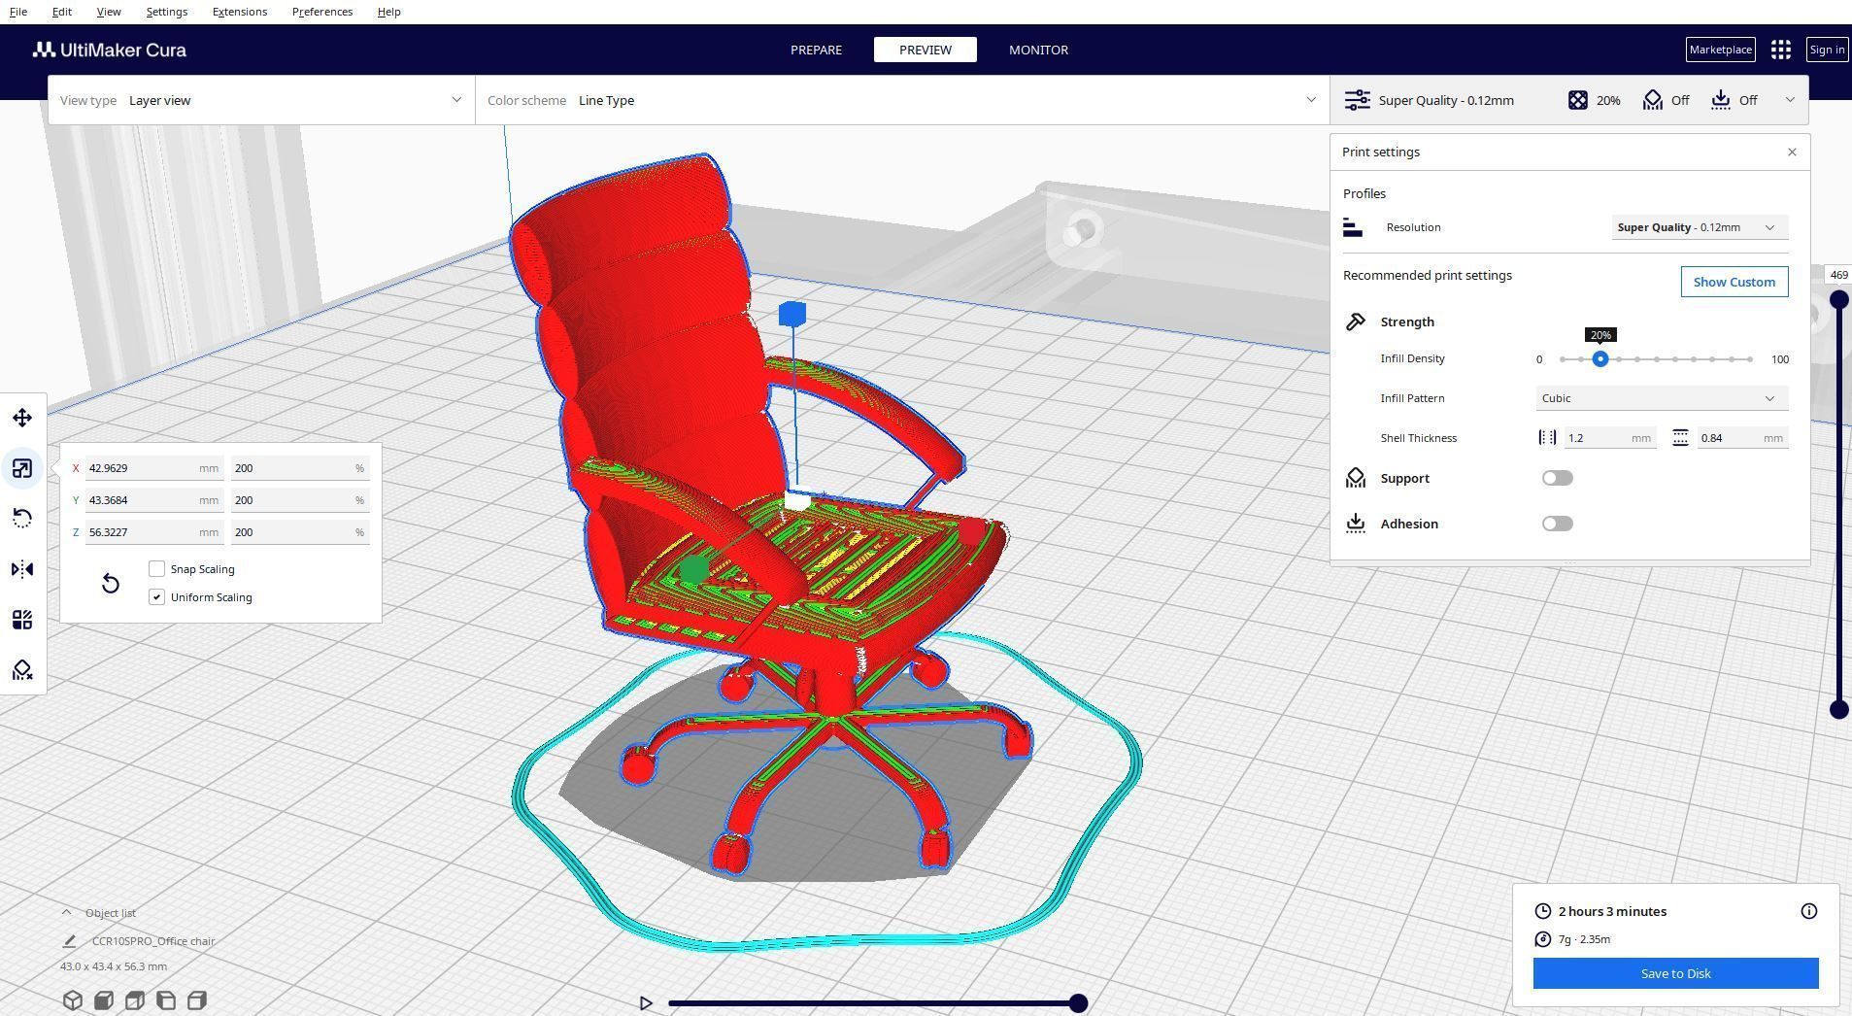The height and width of the screenshot is (1016, 1852).
Task: Collapse the print settings header chevron
Action: [1790, 100]
